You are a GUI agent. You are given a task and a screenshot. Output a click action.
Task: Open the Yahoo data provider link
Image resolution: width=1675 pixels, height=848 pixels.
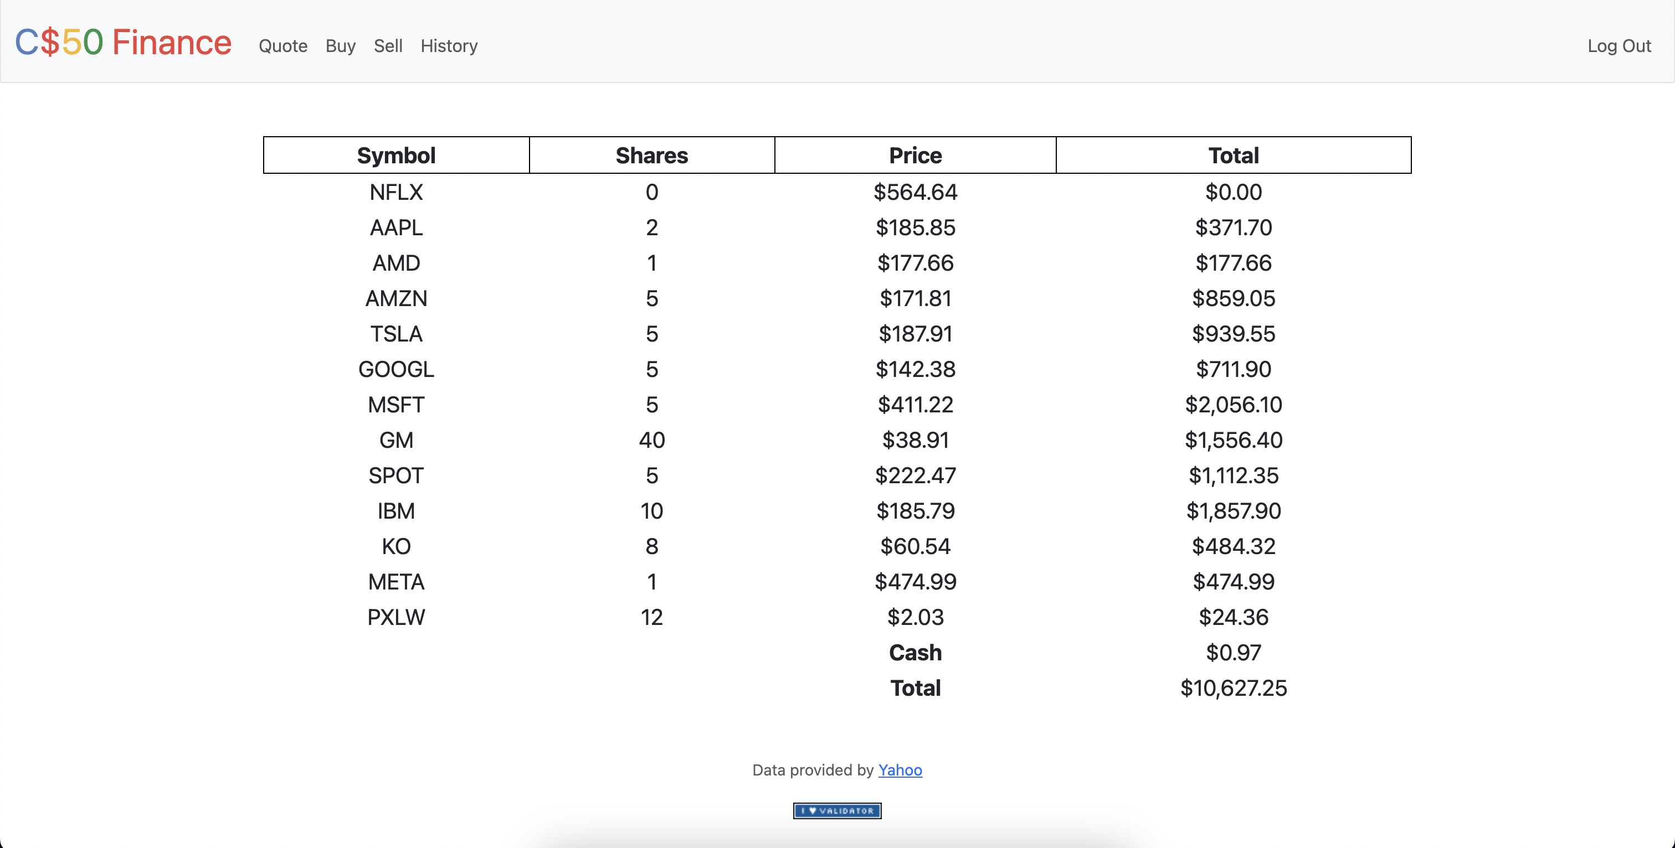[x=900, y=769]
